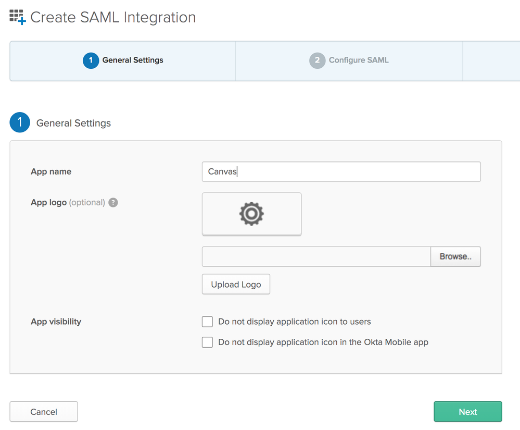Click the App name label
This screenshot has width=520, height=430.
pos(51,171)
